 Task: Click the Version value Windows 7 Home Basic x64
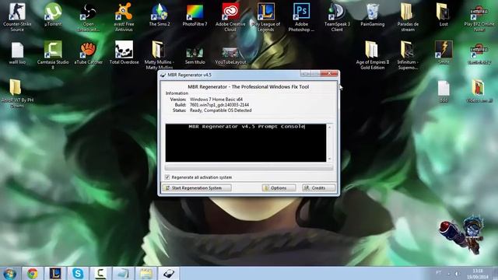[216, 100]
